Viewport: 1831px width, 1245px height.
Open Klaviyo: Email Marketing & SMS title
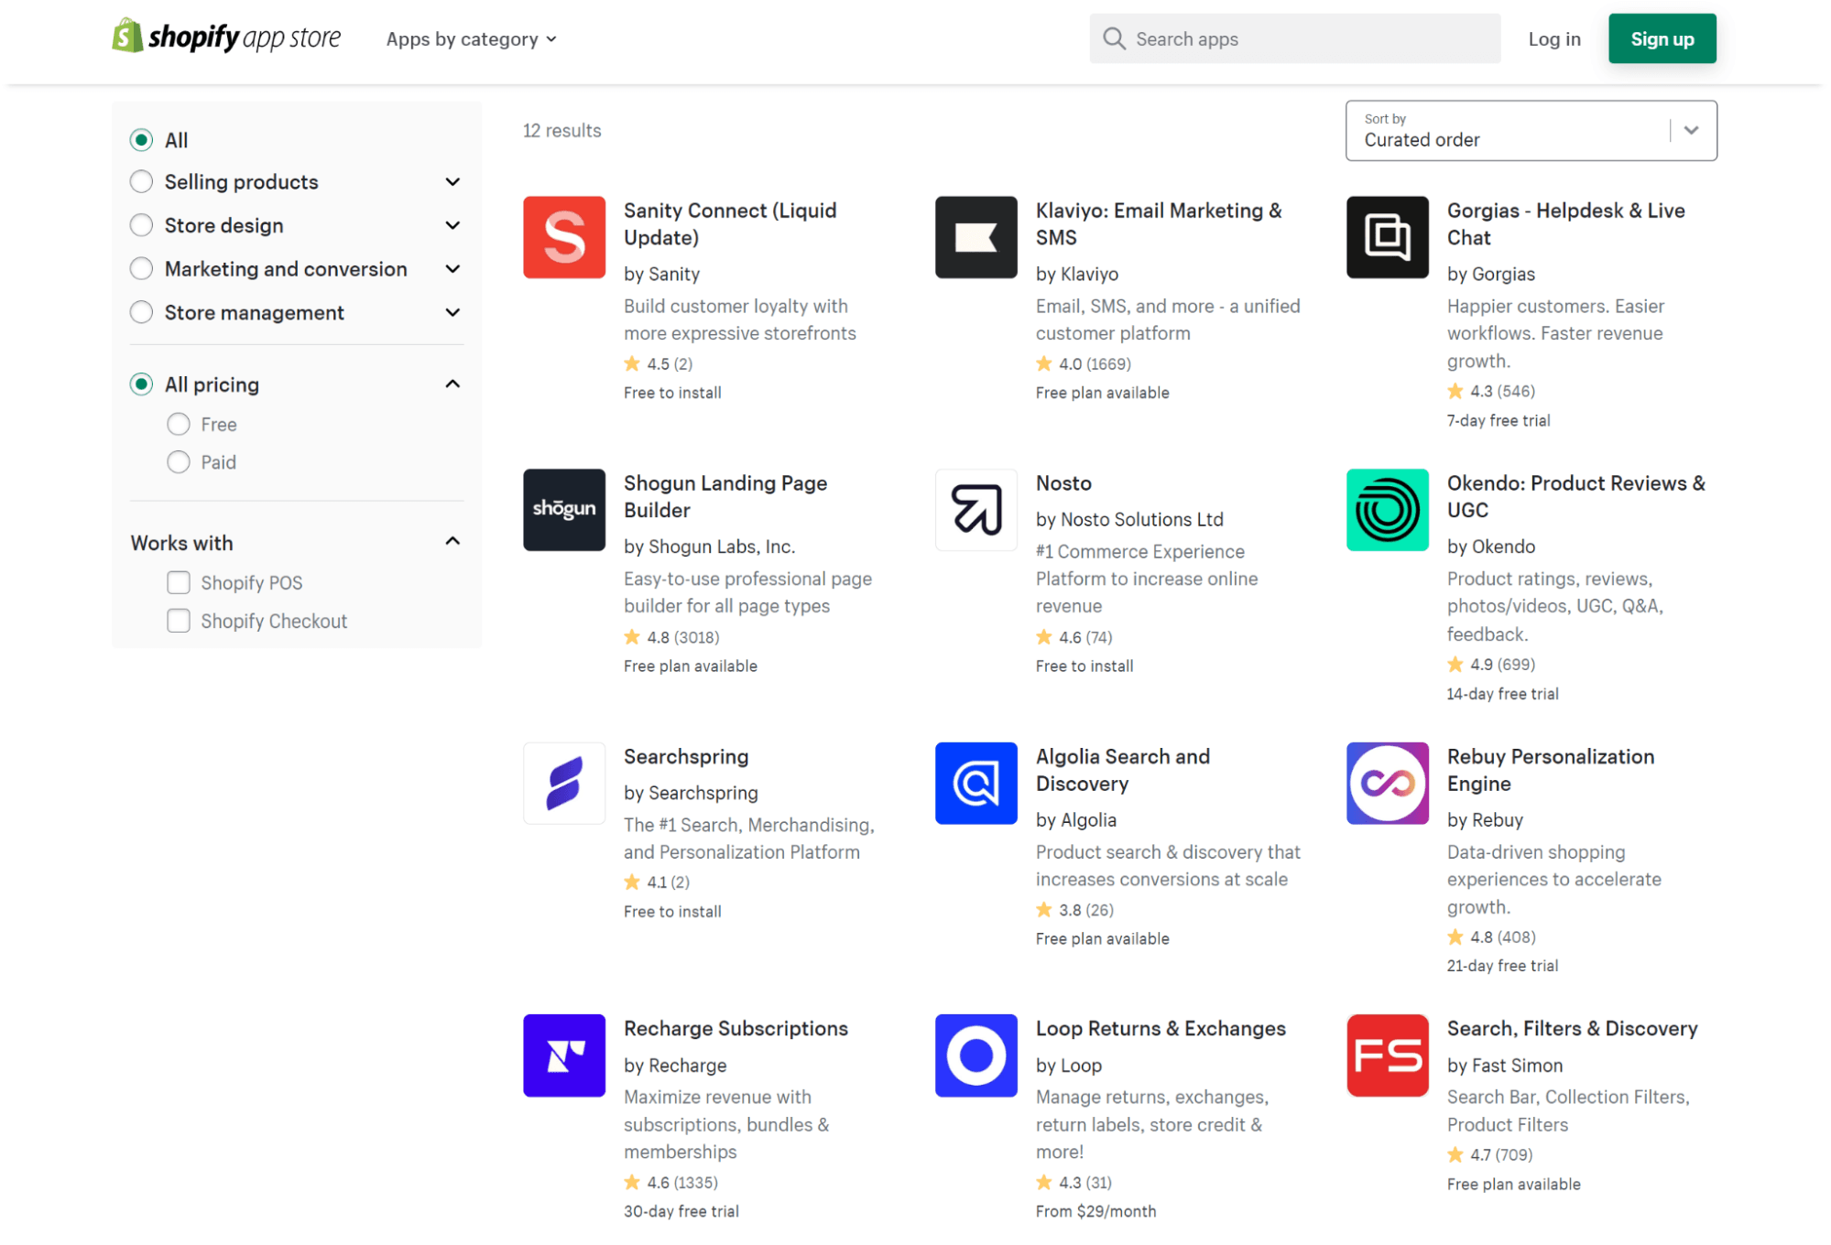[x=1158, y=223]
